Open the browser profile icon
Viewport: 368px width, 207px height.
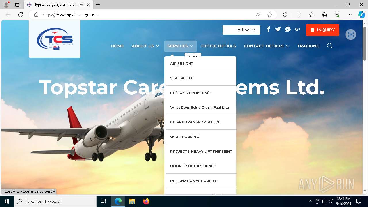[x=6, y=5]
